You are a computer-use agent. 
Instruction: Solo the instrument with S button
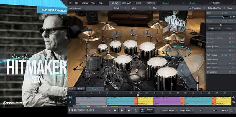231,17
